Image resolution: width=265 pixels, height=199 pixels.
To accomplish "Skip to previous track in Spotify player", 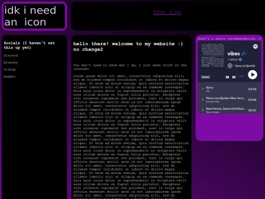I will click(227, 77).
